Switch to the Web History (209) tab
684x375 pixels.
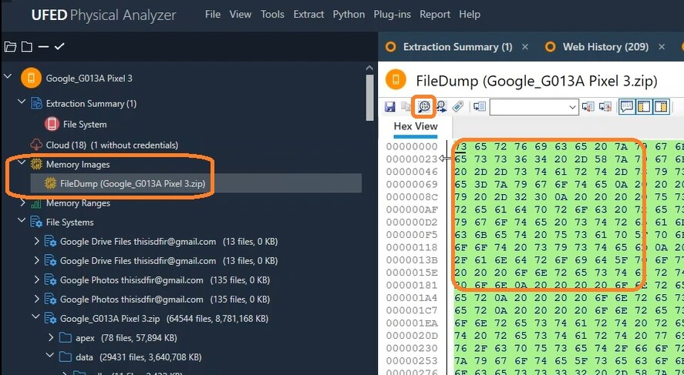click(x=605, y=47)
